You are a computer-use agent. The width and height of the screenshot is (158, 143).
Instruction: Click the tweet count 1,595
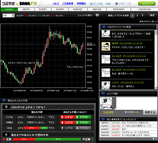point(108,4)
